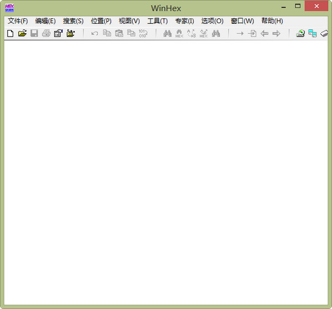The image size is (332, 309).
Task: Maximize the WinHex window
Action: (x=298, y=6)
